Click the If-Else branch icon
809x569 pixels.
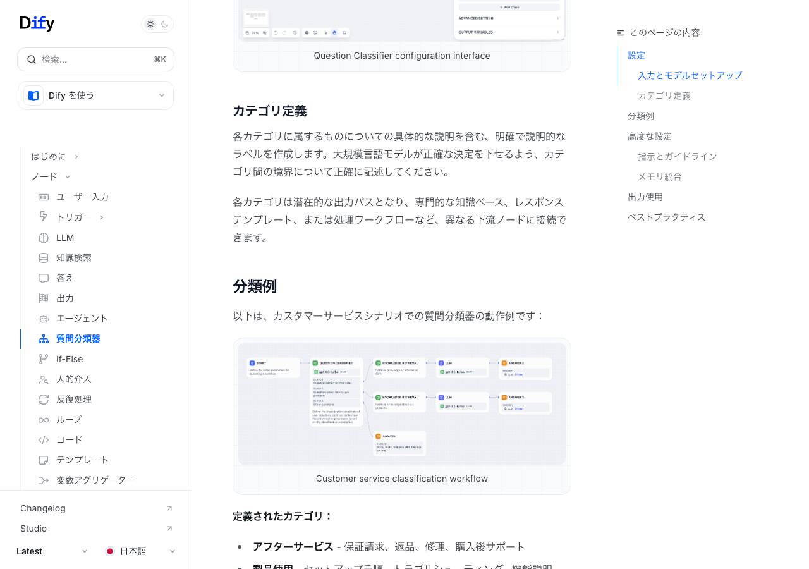tap(44, 359)
